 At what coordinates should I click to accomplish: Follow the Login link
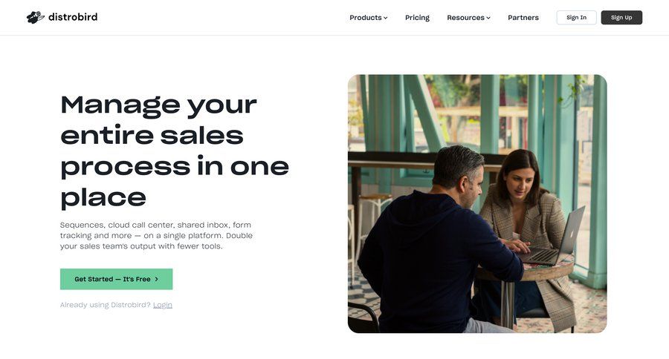(x=163, y=305)
